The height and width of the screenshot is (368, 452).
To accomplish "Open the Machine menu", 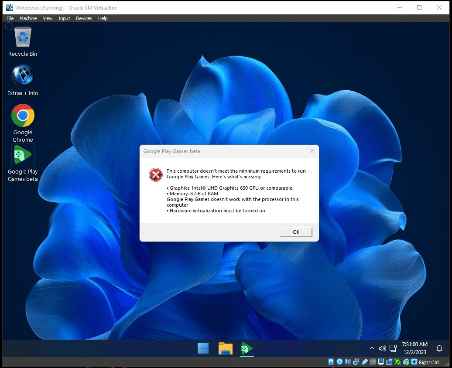I will pos(28,18).
